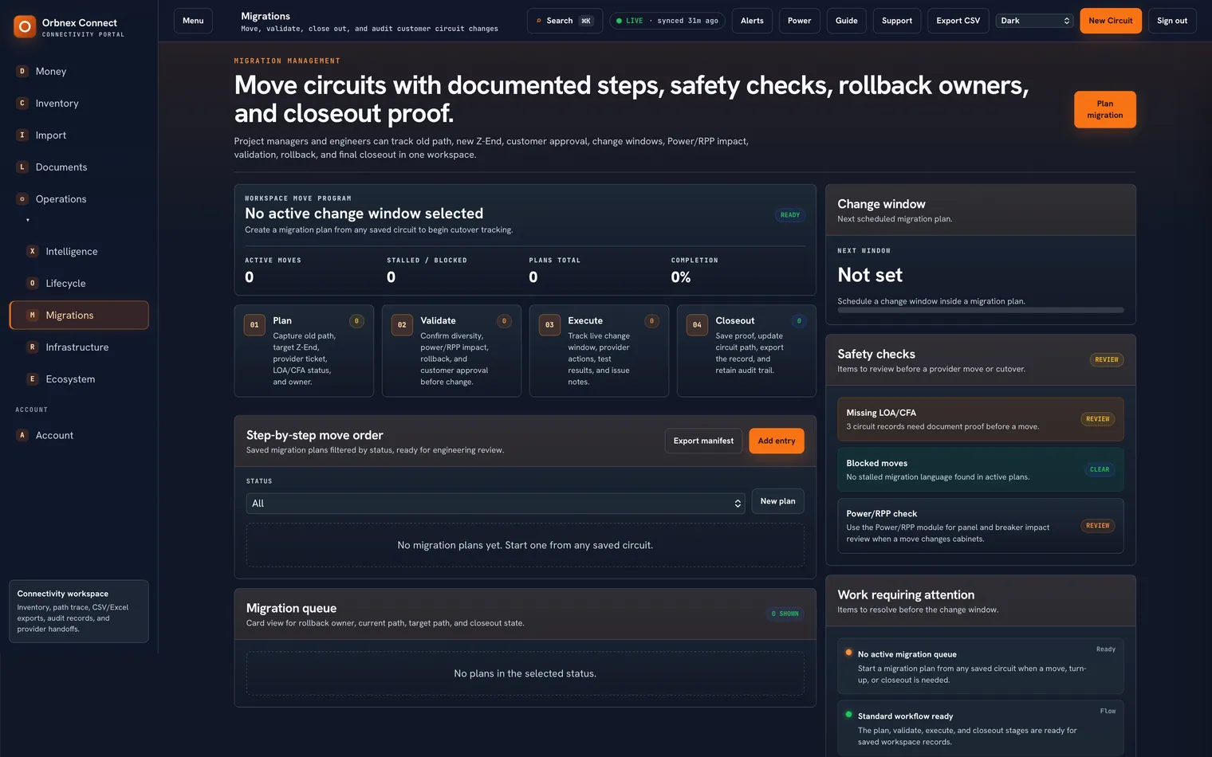Open Import via its I sidebar icon
Image resolution: width=1212 pixels, height=757 pixels.
pyautogui.click(x=22, y=135)
